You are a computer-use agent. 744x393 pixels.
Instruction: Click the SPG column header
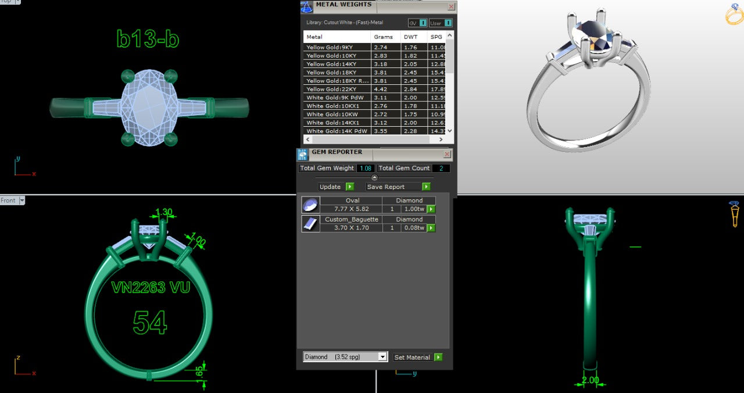(437, 37)
